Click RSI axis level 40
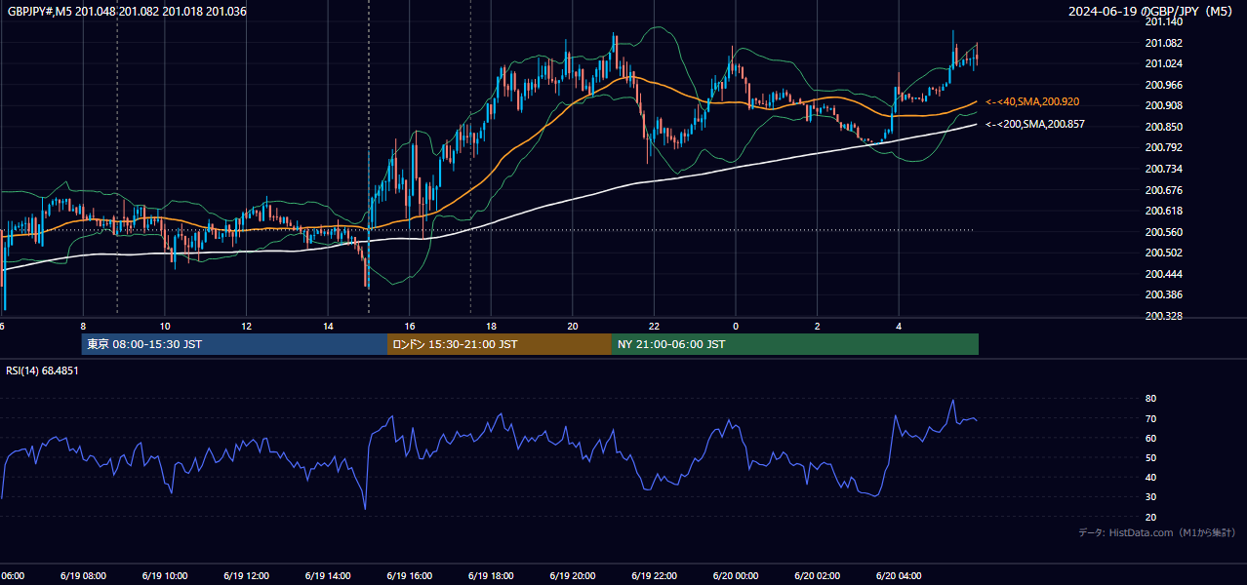The image size is (1247, 585). tap(1150, 477)
